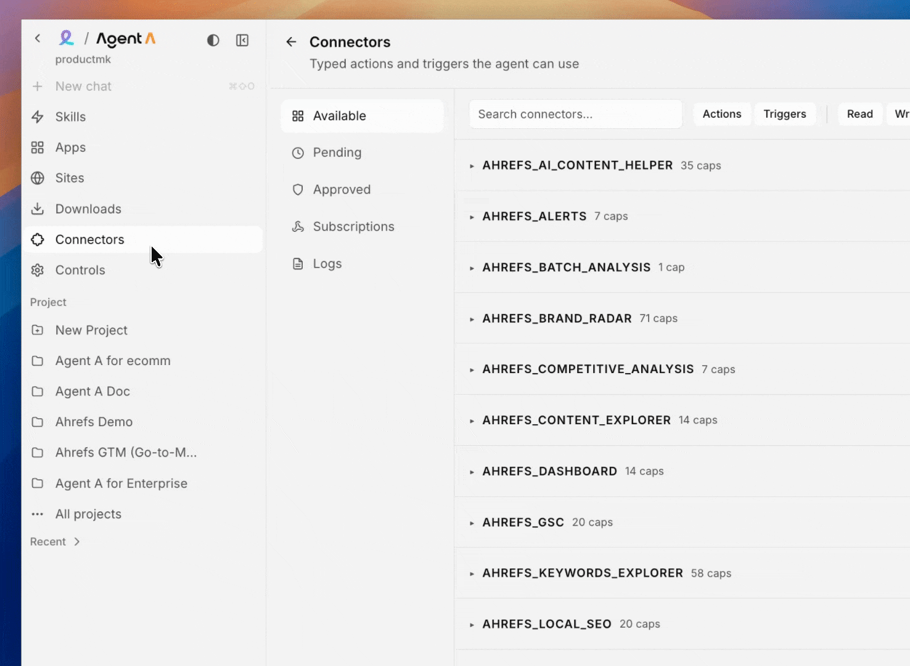Expand the AHREFS_COMPETITIVE_ANALYSIS connector group
The height and width of the screenshot is (666, 910).
click(472, 370)
